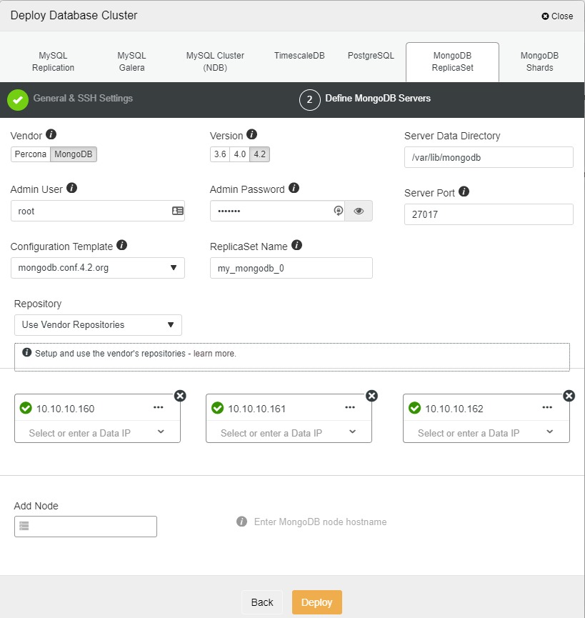The height and width of the screenshot is (618, 585).
Task: Remove the 10.10.10.162 node
Action: (x=569, y=396)
